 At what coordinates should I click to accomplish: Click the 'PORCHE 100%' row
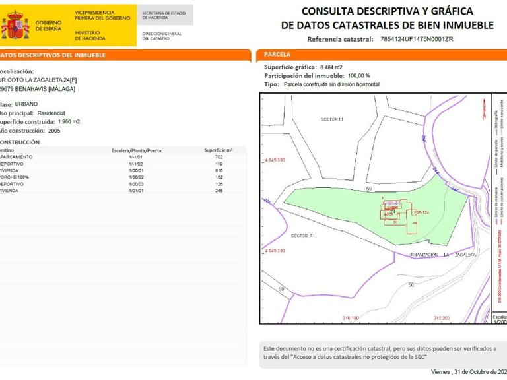click(123, 177)
